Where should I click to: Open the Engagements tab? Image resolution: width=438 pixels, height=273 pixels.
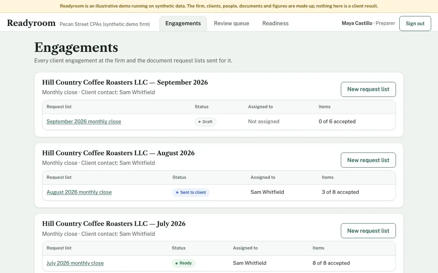coord(183,24)
